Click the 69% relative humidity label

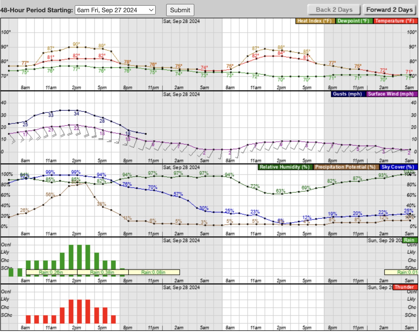(306, 188)
